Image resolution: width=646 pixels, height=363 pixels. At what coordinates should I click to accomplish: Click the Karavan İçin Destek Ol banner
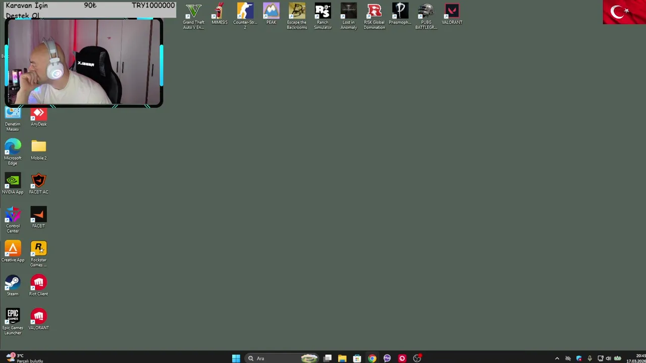pyautogui.click(x=90, y=10)
